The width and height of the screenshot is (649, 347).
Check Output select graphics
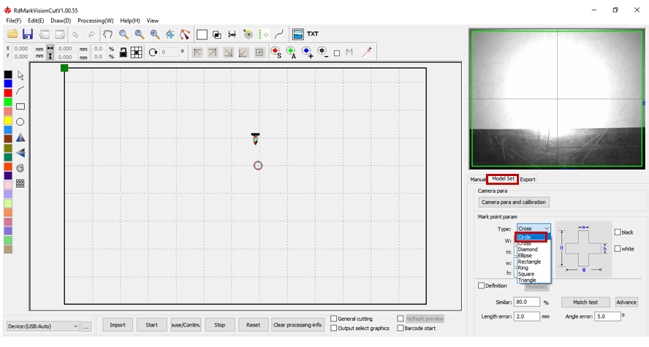point(333,328)
